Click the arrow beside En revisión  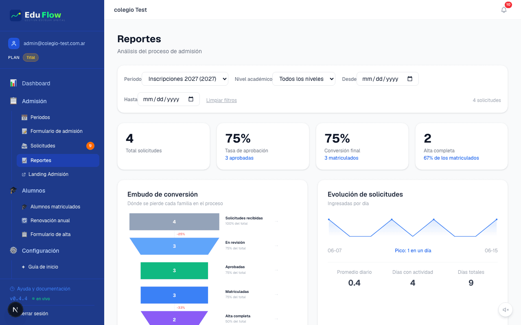pos(277,245)
